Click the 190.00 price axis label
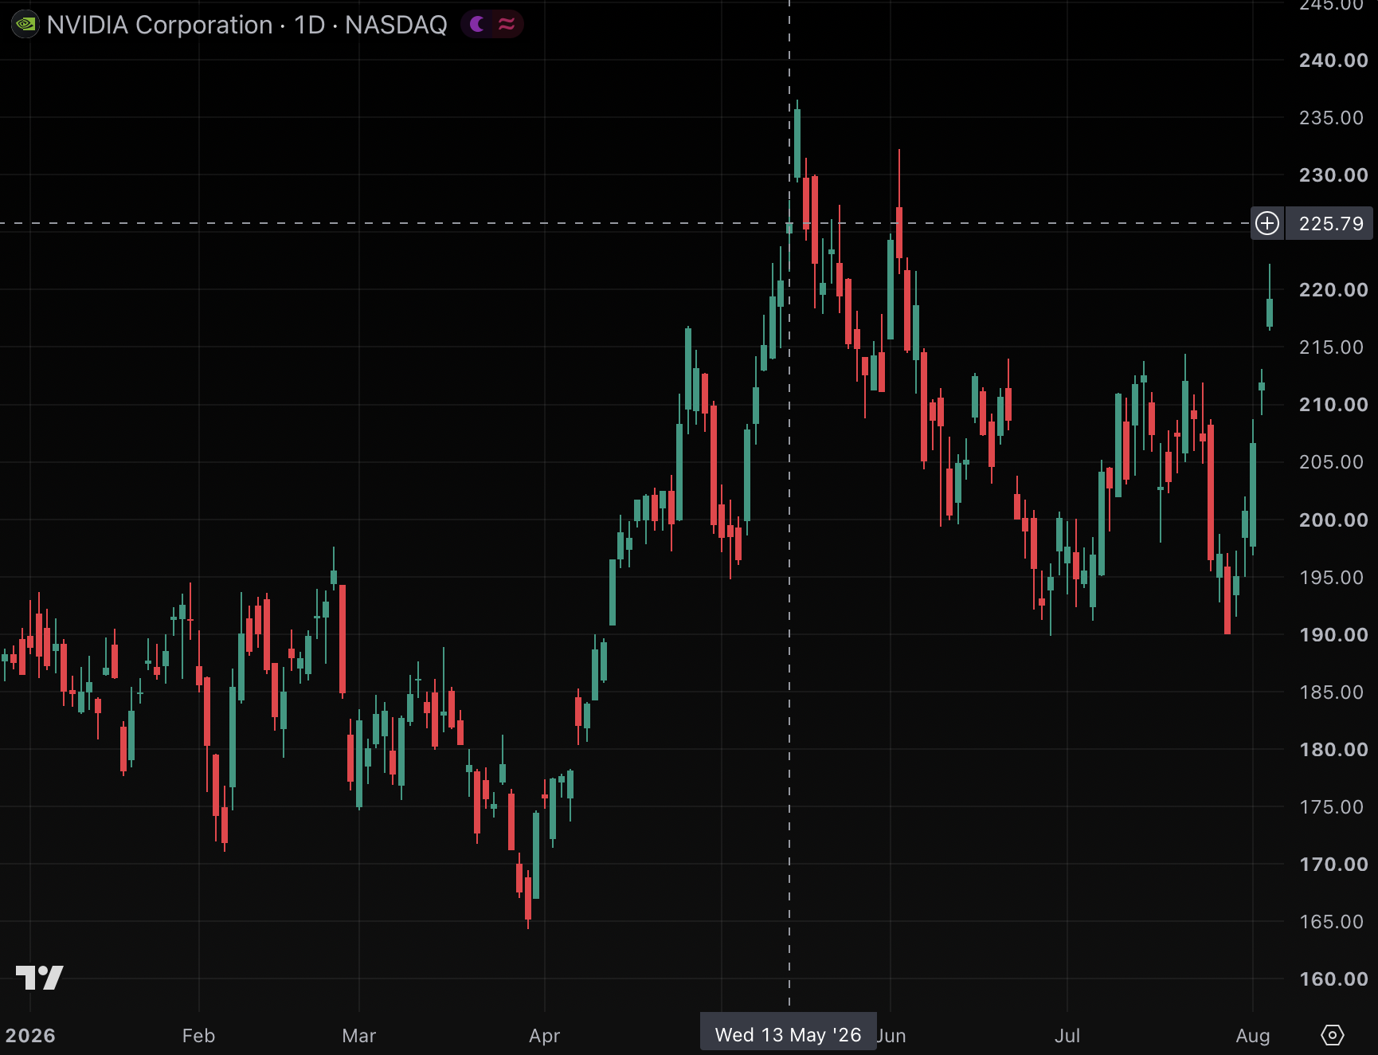 click(1333, 634)
